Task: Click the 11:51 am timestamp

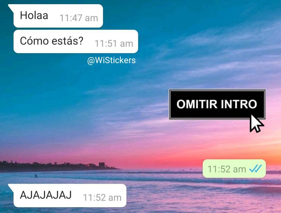Action: [114, 43]
